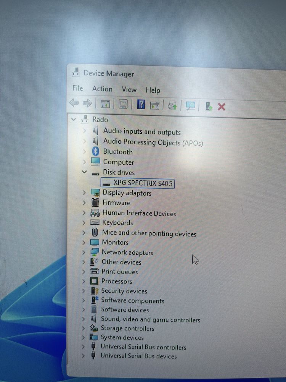The height and width of the screenshot is (382, 286).
Task: Click the Firmware chip icon
Action: pyautogui.click(x=95, y=202)
